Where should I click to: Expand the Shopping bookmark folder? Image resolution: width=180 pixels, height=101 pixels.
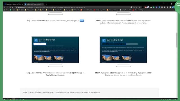[x=67, y=10]
